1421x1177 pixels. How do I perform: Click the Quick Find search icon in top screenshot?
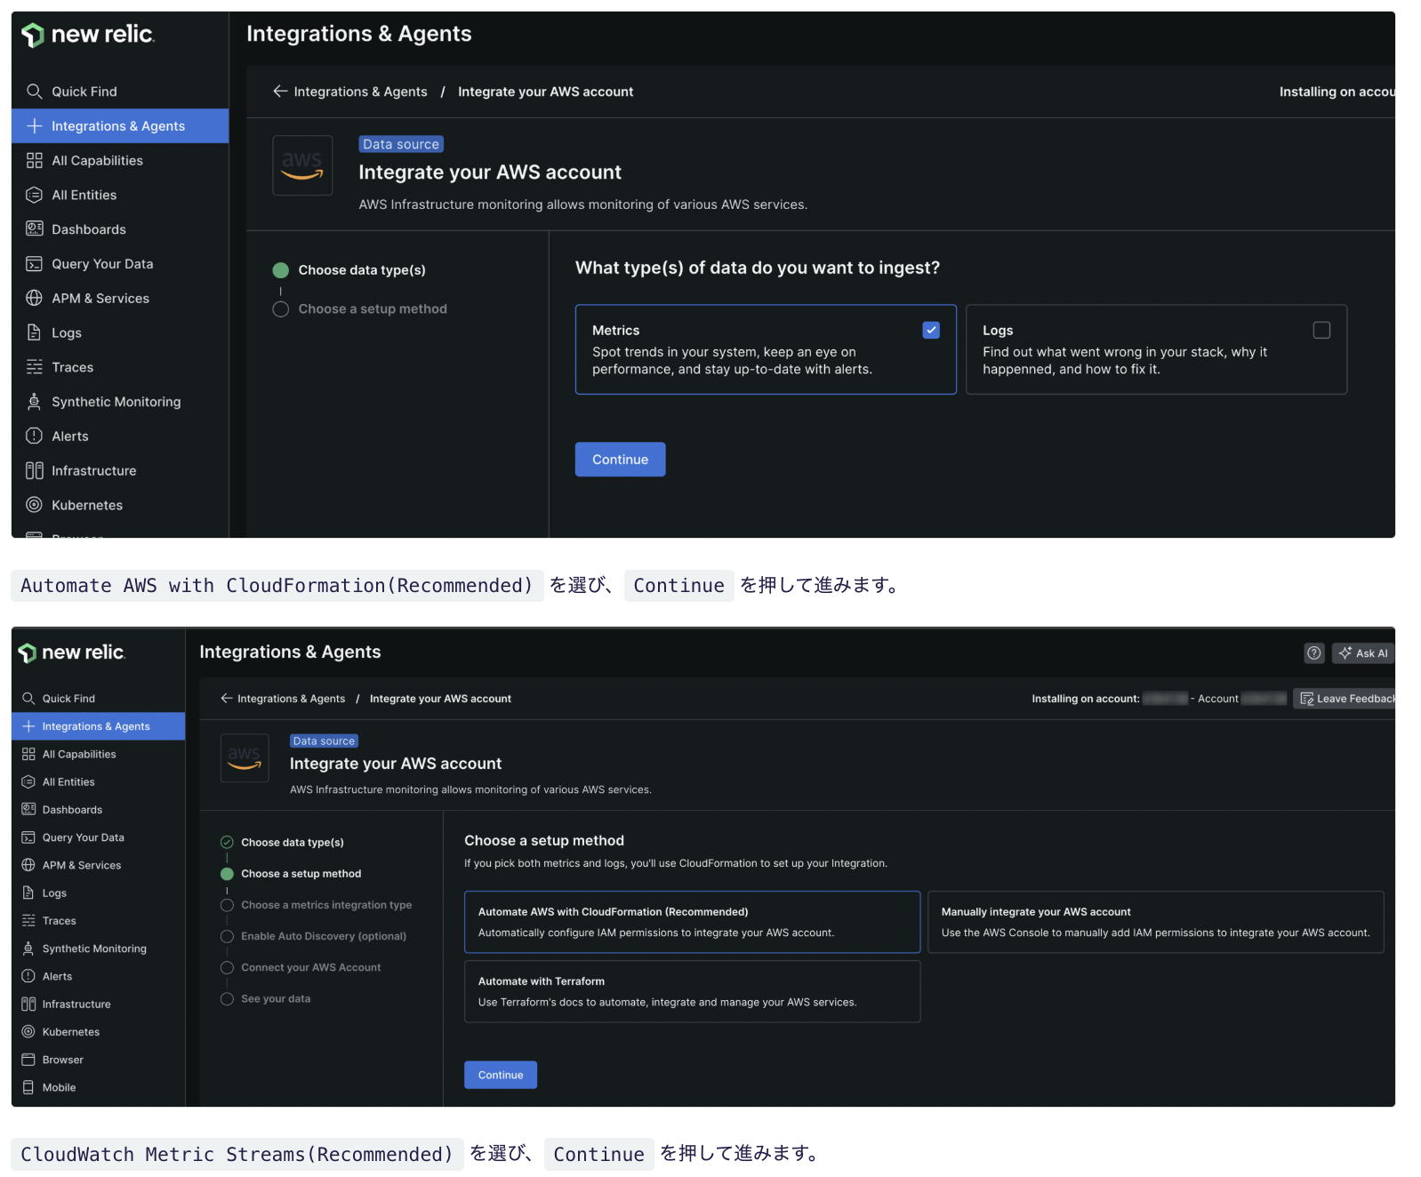pos(34,92)
